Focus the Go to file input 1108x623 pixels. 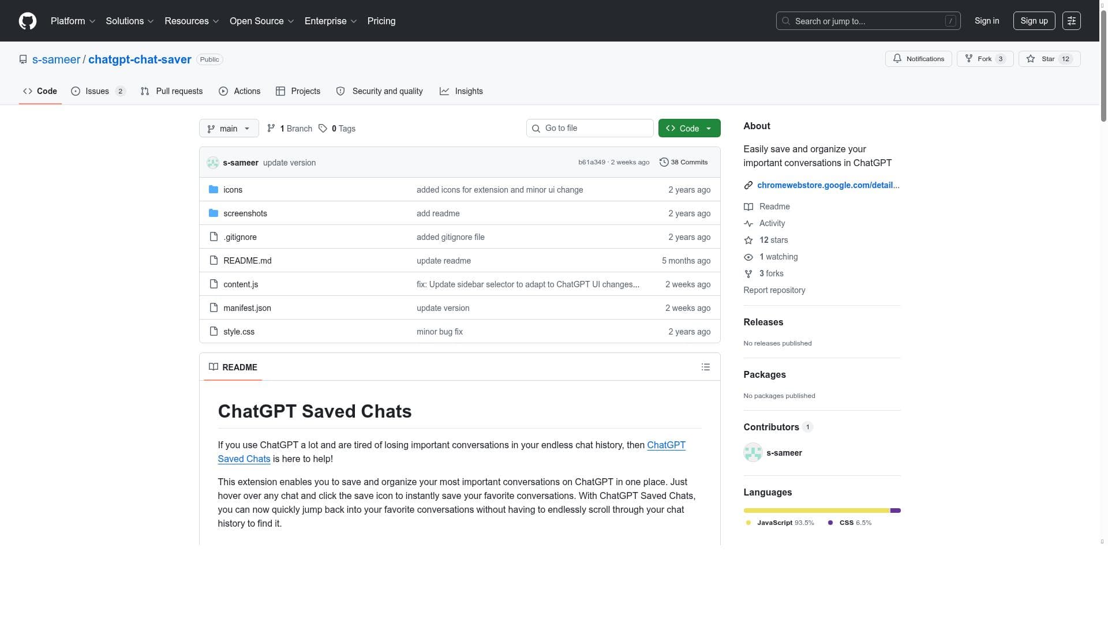[x=590, y=128]
